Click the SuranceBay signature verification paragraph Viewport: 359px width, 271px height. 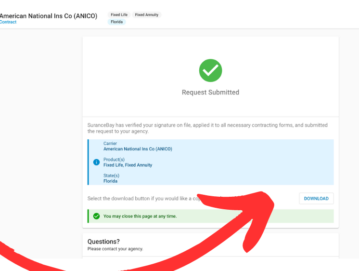pos(207,128)
